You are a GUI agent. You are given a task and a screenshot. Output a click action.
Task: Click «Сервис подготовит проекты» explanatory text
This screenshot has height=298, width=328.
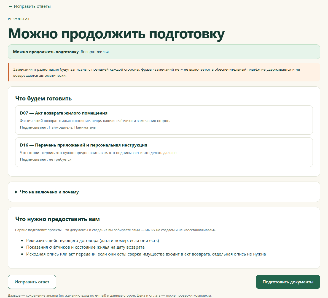116,230
